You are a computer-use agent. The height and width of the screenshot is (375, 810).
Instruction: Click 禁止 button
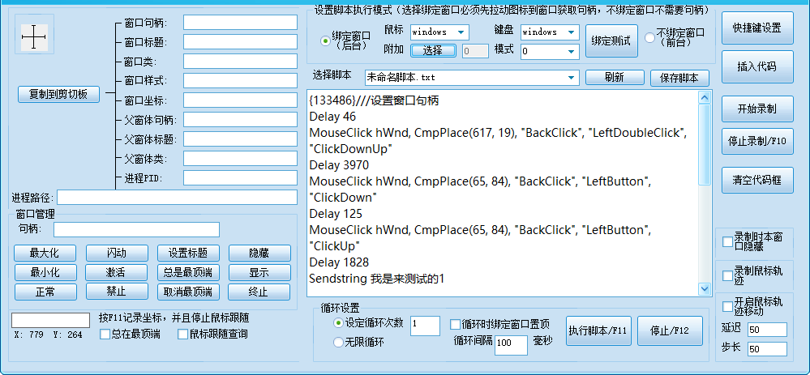pos(117,292)
